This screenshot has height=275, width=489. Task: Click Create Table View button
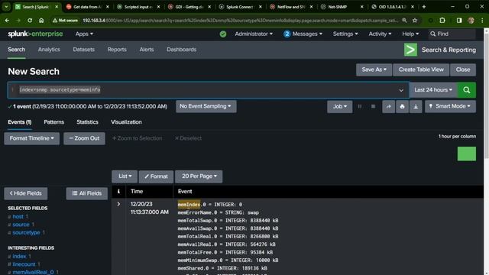[421, 70]
